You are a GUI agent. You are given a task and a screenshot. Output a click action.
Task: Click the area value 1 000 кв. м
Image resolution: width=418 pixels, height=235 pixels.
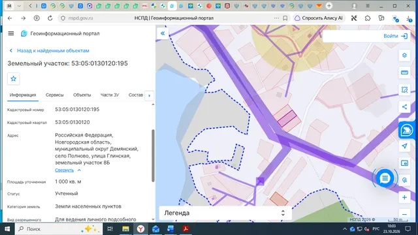(x=68, y=181)
